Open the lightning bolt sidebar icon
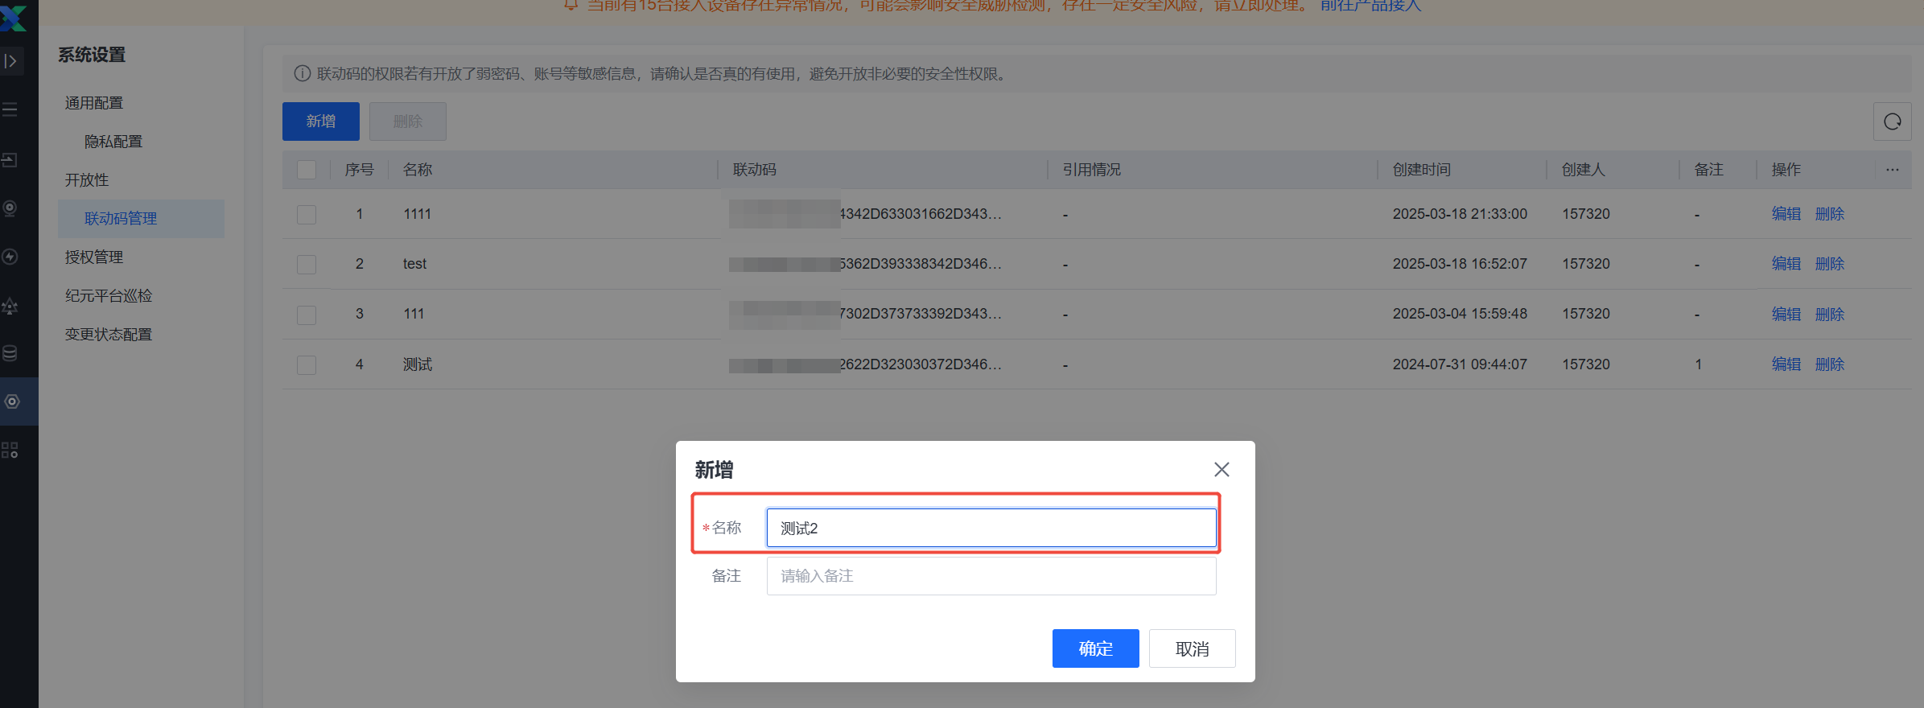 pyautogui.click(x=10, y=257)
